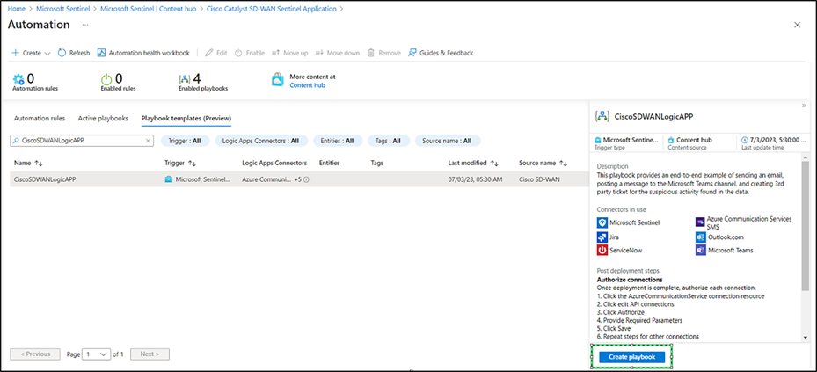Open Logic Apps Connectors : All filter
This screenshot has height=372, width=817.
coord(261,141)
